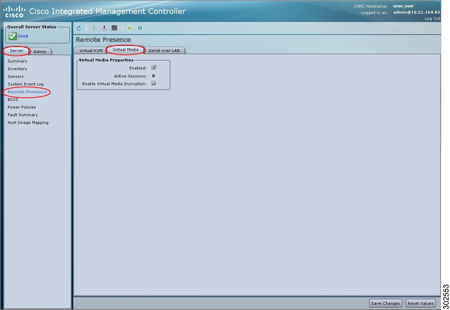Click the Good server status icon

click(13, 36)
